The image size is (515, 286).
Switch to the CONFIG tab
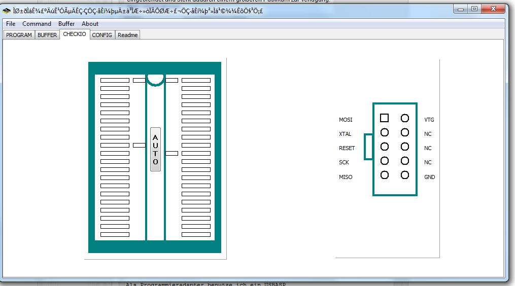pos(102,35)
